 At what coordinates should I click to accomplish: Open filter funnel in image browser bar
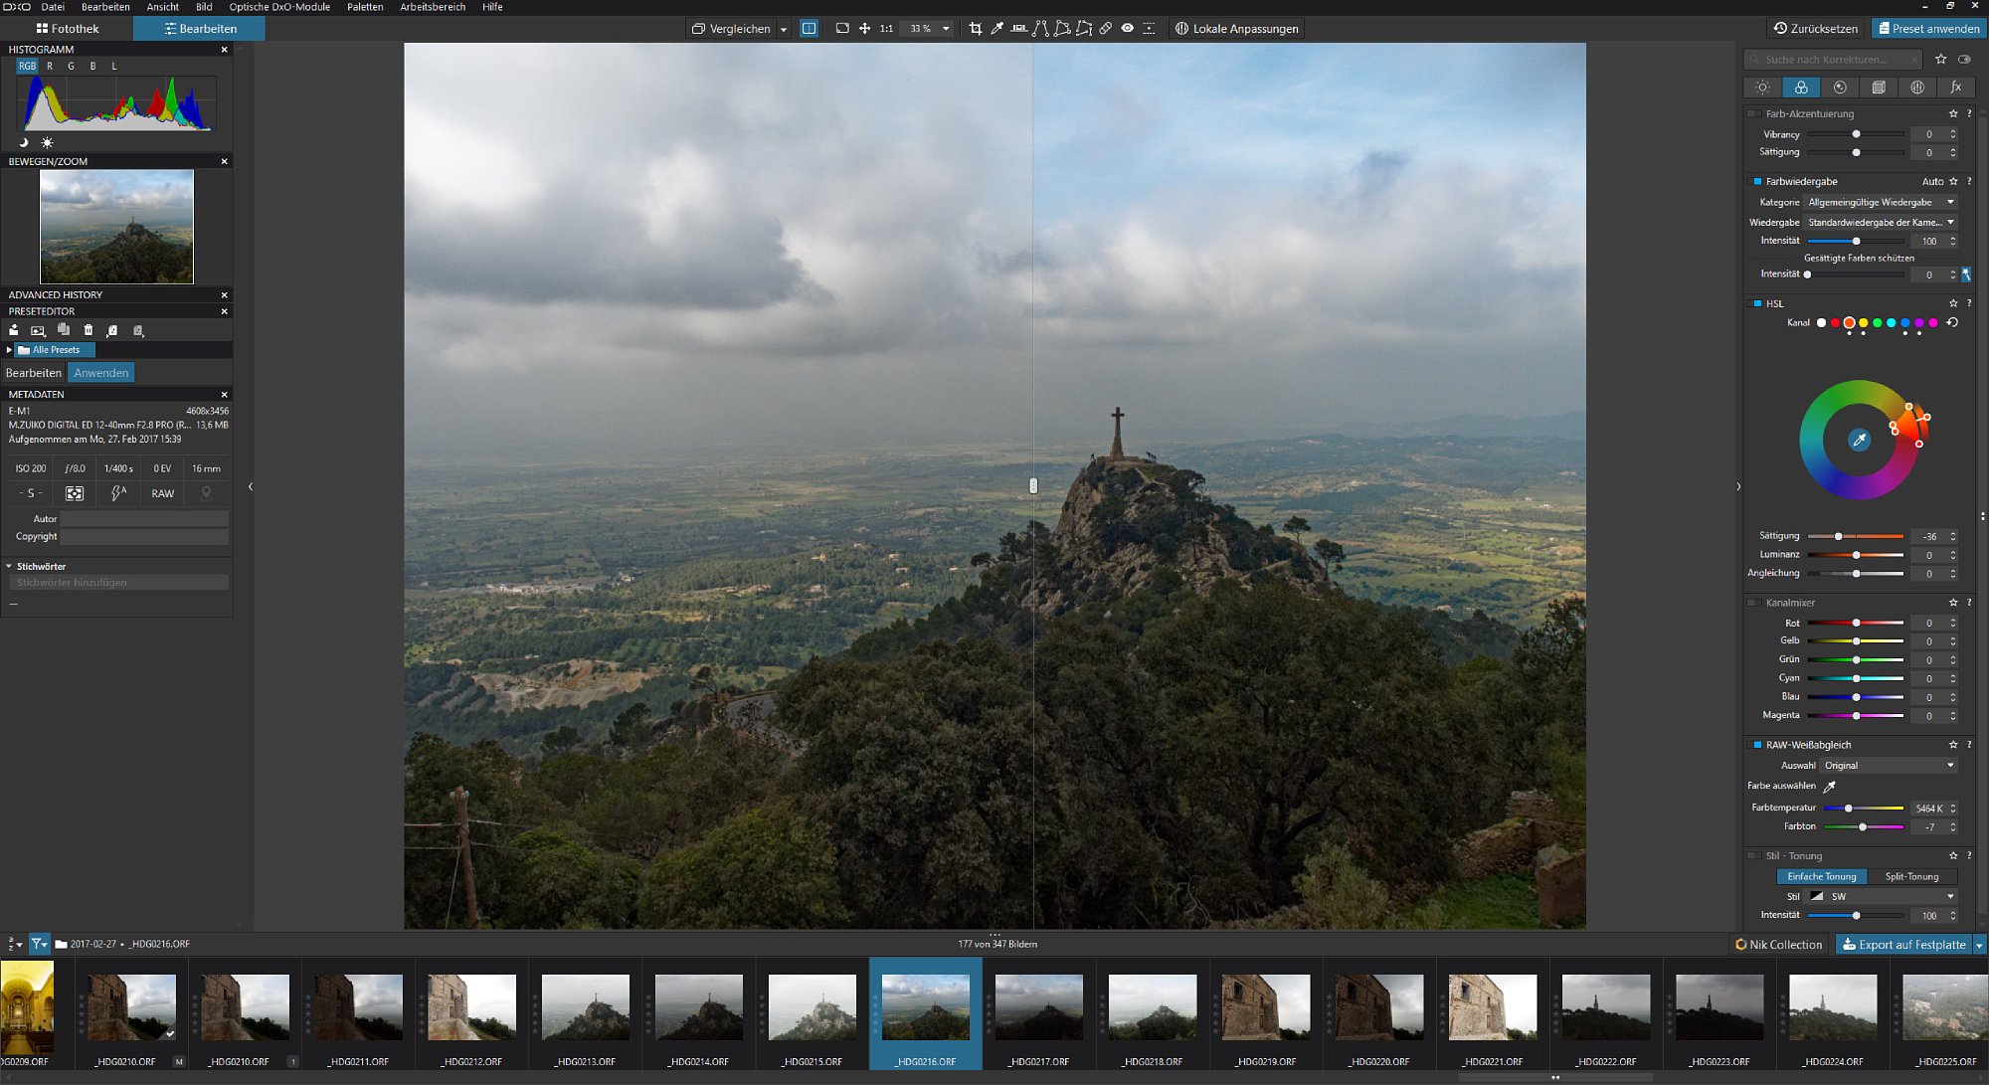pos(39,944)
